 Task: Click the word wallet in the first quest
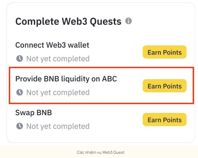[79, 45]
